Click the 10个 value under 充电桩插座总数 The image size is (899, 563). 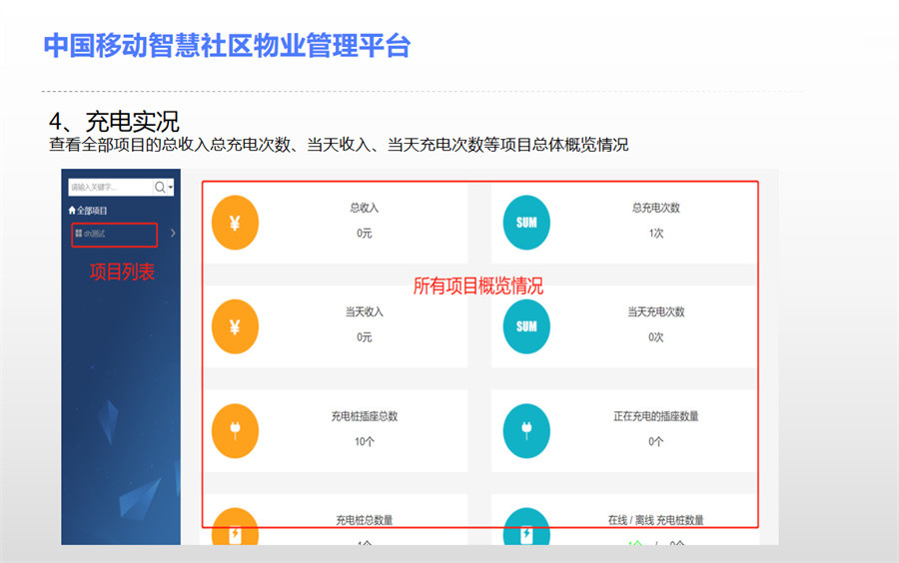click(x=364, y=441)
